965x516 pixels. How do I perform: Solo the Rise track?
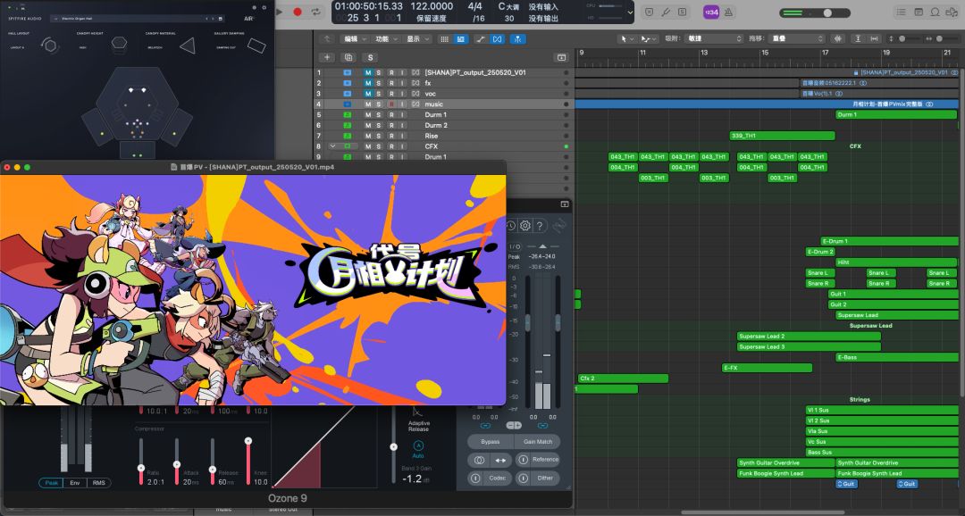379,136
